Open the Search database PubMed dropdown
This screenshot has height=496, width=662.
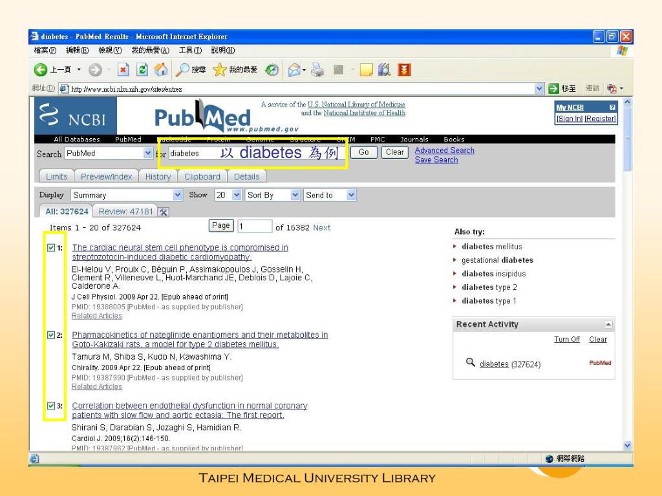pos(148,153)
